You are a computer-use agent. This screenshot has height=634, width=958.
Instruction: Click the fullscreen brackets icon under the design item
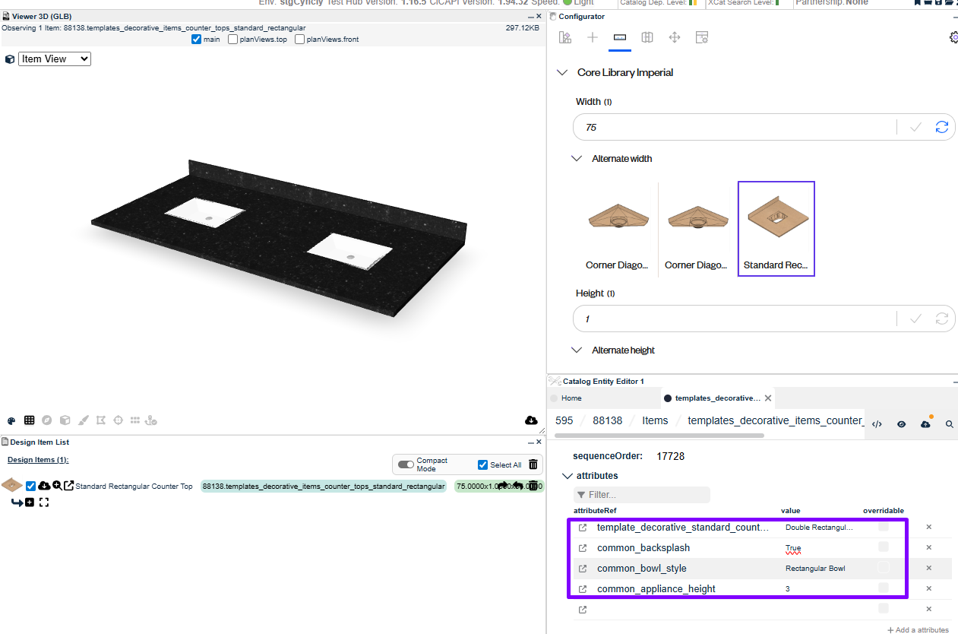point(44,502)
